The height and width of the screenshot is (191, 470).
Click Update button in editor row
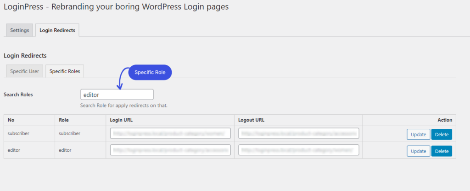[419, 151]
